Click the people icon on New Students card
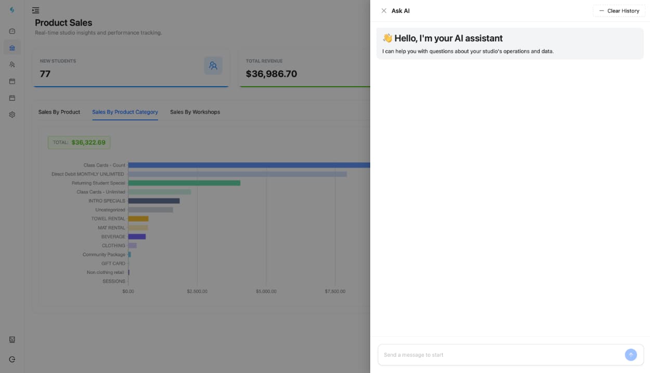Viewport: 650px width, 373px height. 213,66
